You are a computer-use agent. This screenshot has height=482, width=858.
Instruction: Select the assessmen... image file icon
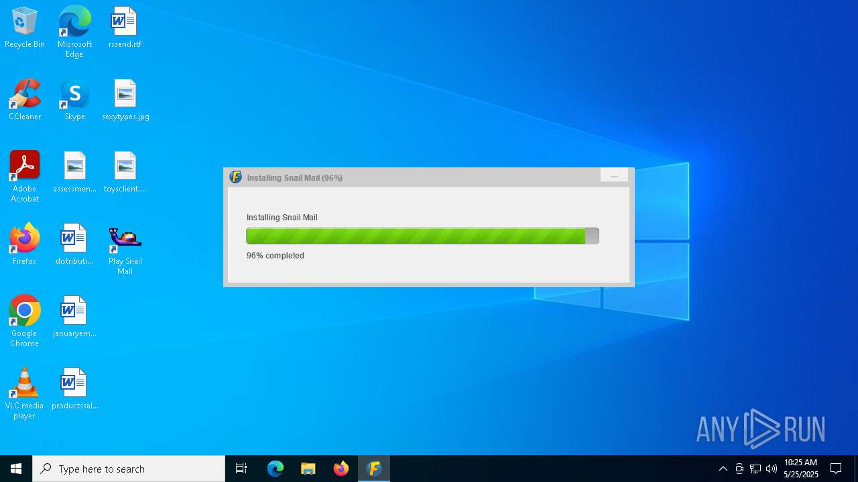tap(74, 173)
